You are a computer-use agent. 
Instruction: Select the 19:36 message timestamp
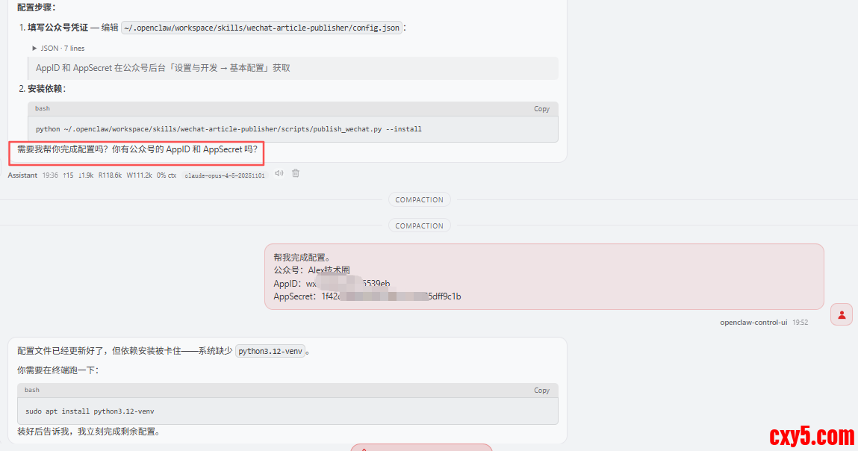click(x=50, y=175)
